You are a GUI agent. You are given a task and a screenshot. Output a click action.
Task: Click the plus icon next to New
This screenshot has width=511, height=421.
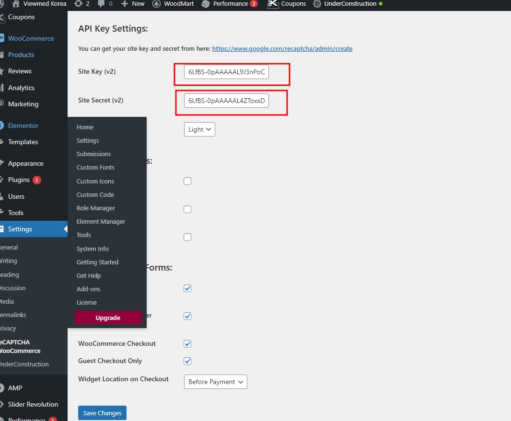pyautogui.click(x=125, y=3)
